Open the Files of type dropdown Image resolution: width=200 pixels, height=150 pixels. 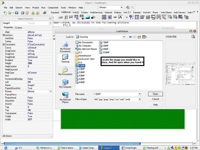pyautogui.click(x=140, y=99)
